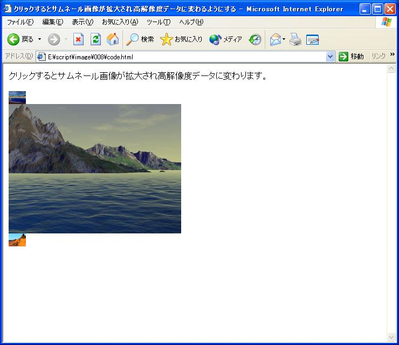
Task: Open the Search (検索) magnifier button
Action: tap(140, 39)
